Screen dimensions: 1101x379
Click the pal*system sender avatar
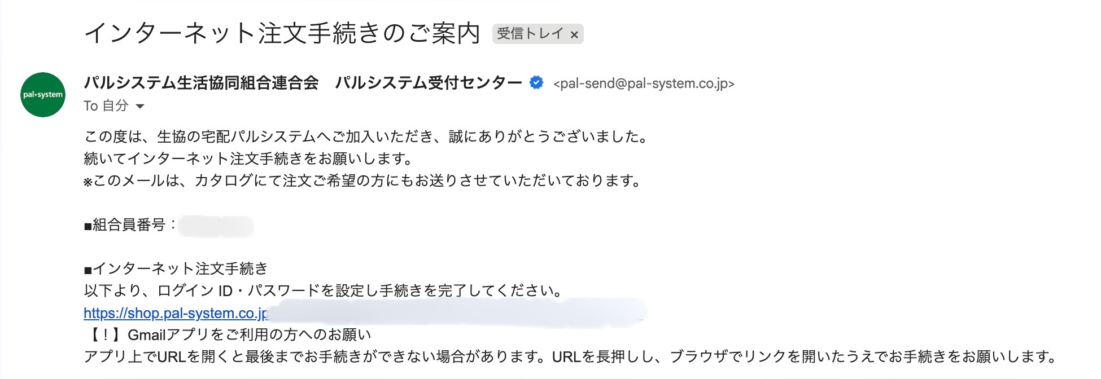tap(43, 95)
